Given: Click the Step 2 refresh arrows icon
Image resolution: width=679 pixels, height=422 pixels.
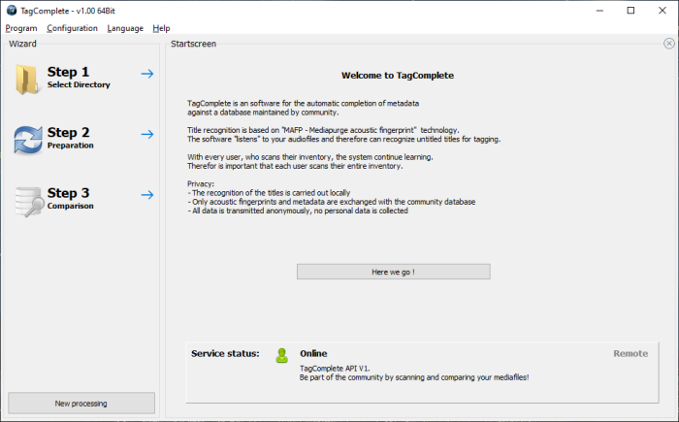Looking at the screenshot, I should pos(28,140).
